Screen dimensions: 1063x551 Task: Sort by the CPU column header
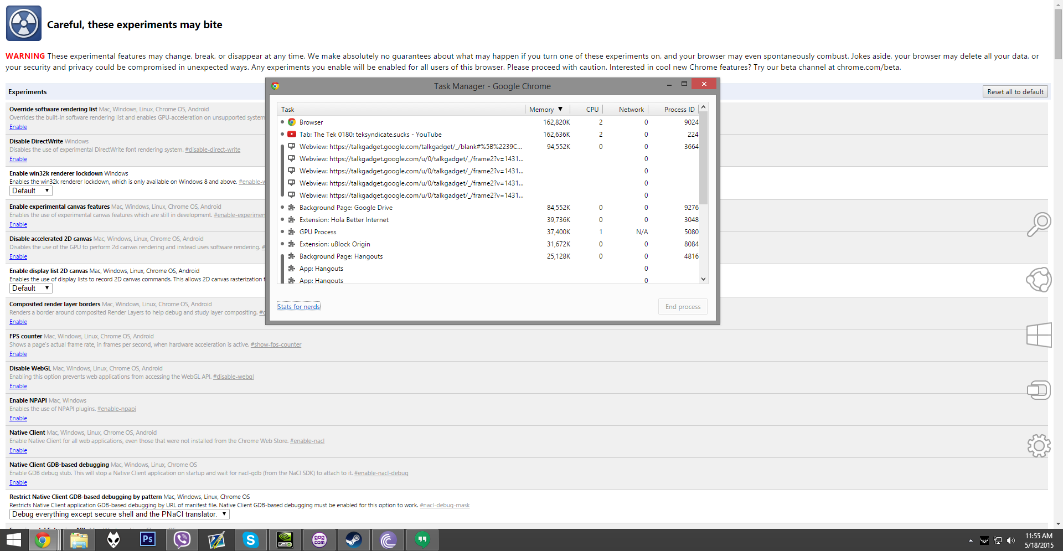(586, 110)
